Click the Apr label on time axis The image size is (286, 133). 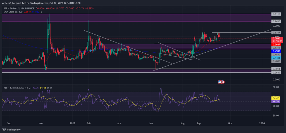pos(119,123)
